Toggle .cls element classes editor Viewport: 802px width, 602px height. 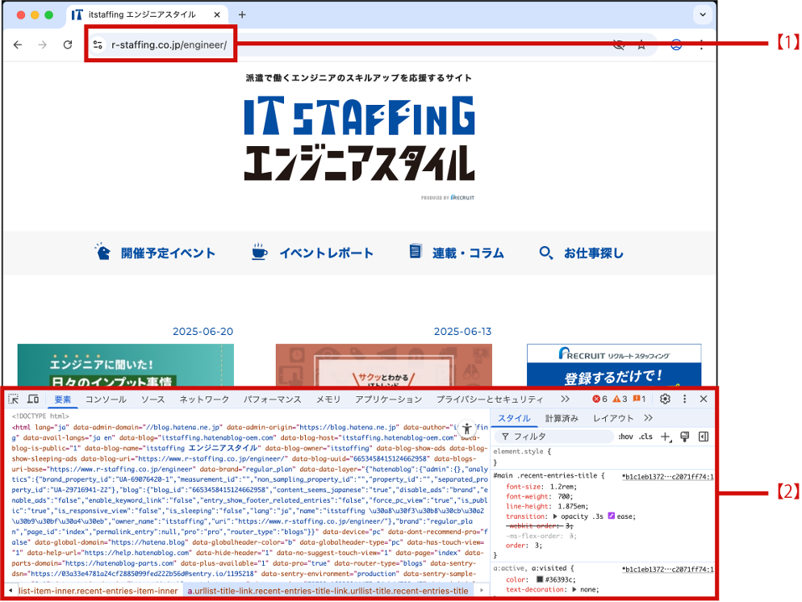click(646, 436)
